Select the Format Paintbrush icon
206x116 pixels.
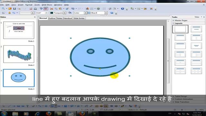tap(67, 9)
